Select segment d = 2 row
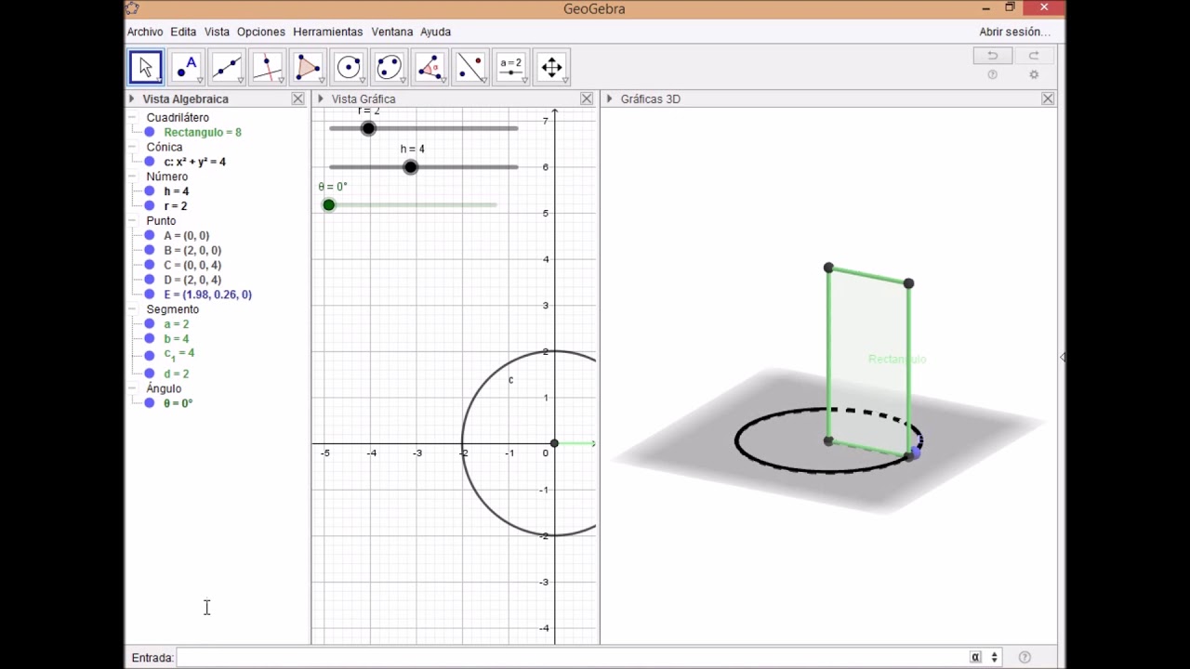The image size is (1190, 669). tap(176, 374)
